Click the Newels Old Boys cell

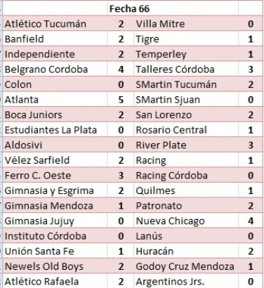[x=55, y=266]
